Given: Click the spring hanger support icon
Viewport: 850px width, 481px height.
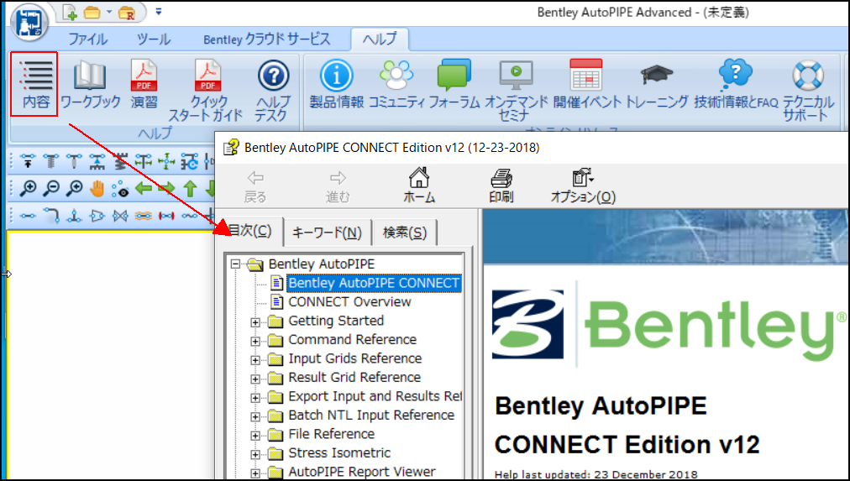Looking at the screenshot, I should coord(50,161).
